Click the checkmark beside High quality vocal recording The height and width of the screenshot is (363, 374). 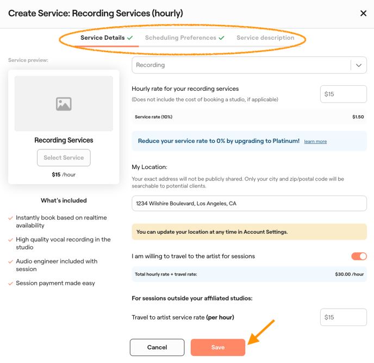(11, 240)
